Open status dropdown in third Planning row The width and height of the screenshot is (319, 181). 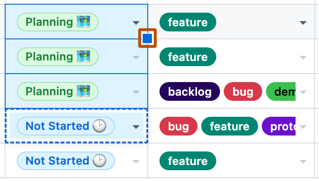coord(136,92)
